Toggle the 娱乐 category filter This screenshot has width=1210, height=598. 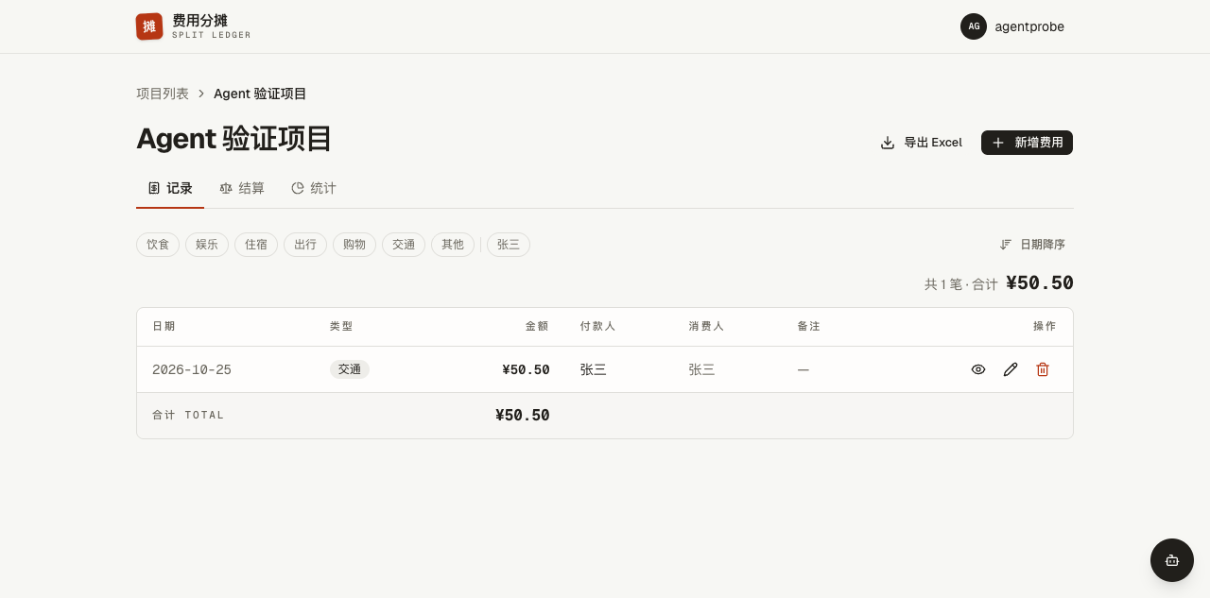click(x=207, y=245)
